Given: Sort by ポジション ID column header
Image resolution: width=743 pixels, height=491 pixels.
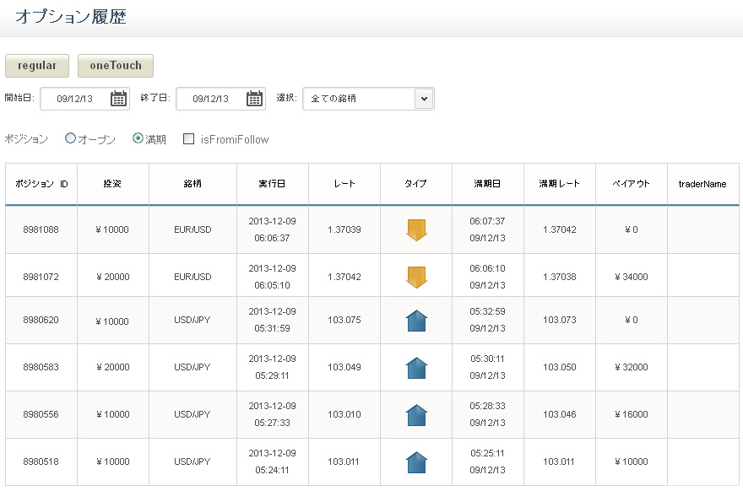Looking at the screenshot, I should 41,184.
